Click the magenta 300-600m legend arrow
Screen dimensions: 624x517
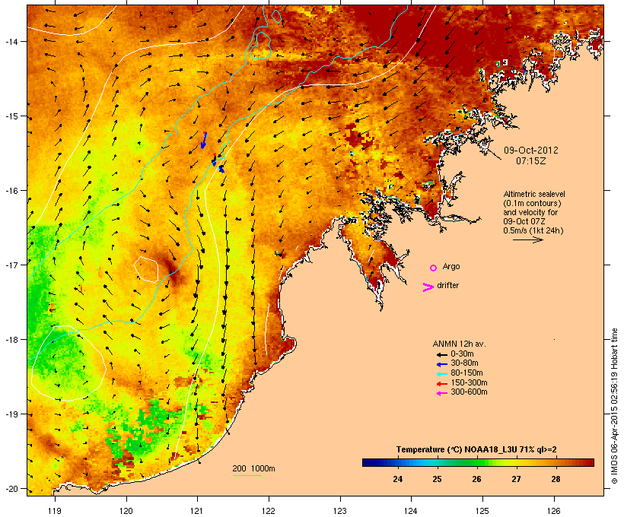point(441,393)
